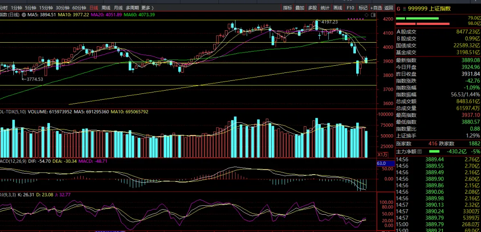Image resolution: width=481 pixels, height=232 pixels.
Task: Select the 月线 monthly chart tab
Action: [118, 8]
